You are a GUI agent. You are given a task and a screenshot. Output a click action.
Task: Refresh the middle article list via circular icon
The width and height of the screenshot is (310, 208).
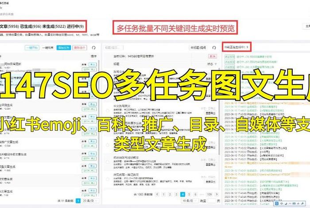click(214, 48)
